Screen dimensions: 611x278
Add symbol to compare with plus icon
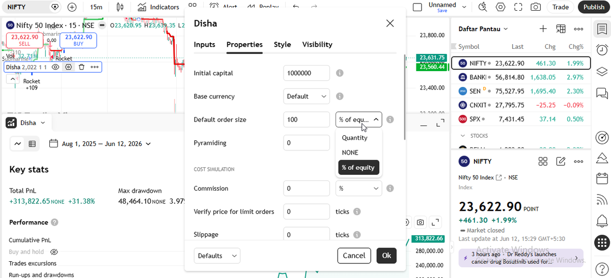tap(72, 7)
